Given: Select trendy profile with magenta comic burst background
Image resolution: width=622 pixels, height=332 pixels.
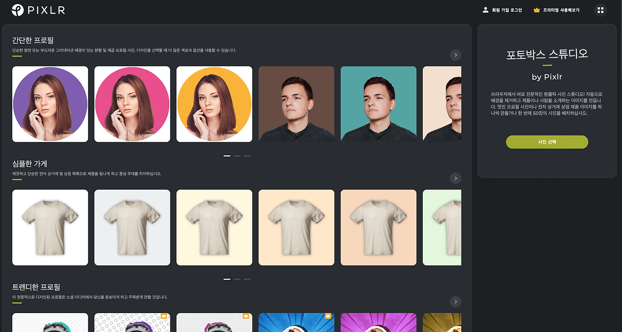Looking at the screenshot, I should (x=379, y=322).
